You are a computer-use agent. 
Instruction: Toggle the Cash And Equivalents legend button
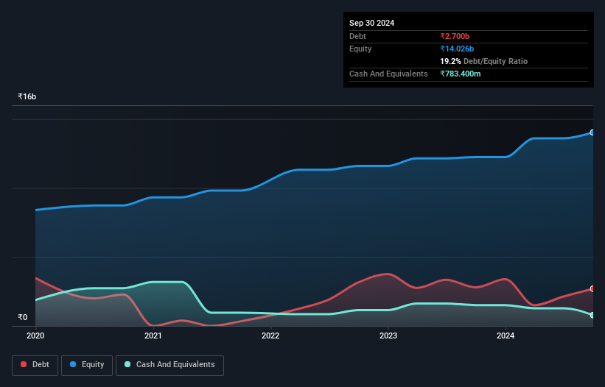click(x=169, y=365)
